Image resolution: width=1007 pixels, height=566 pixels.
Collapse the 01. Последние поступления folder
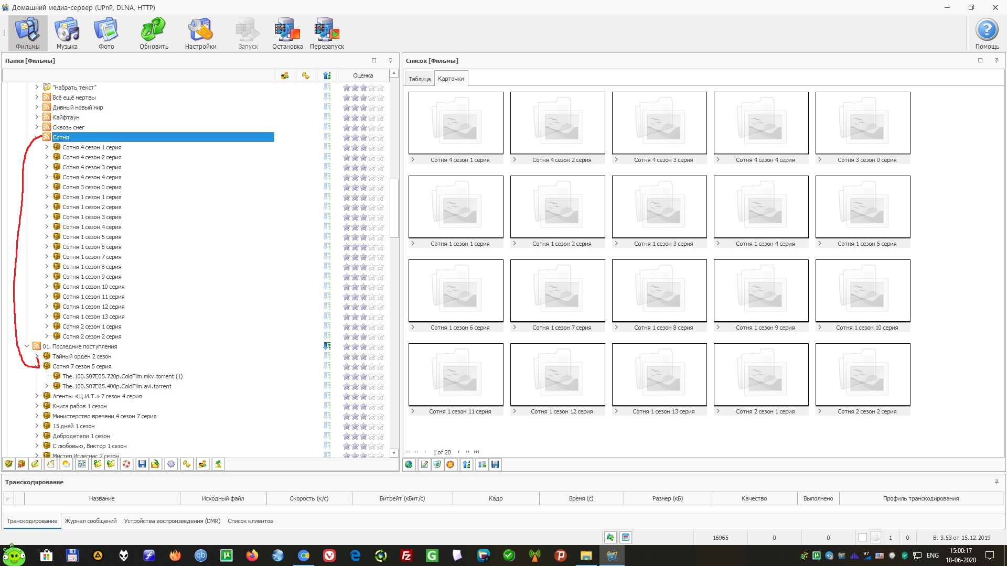[27, 346]
